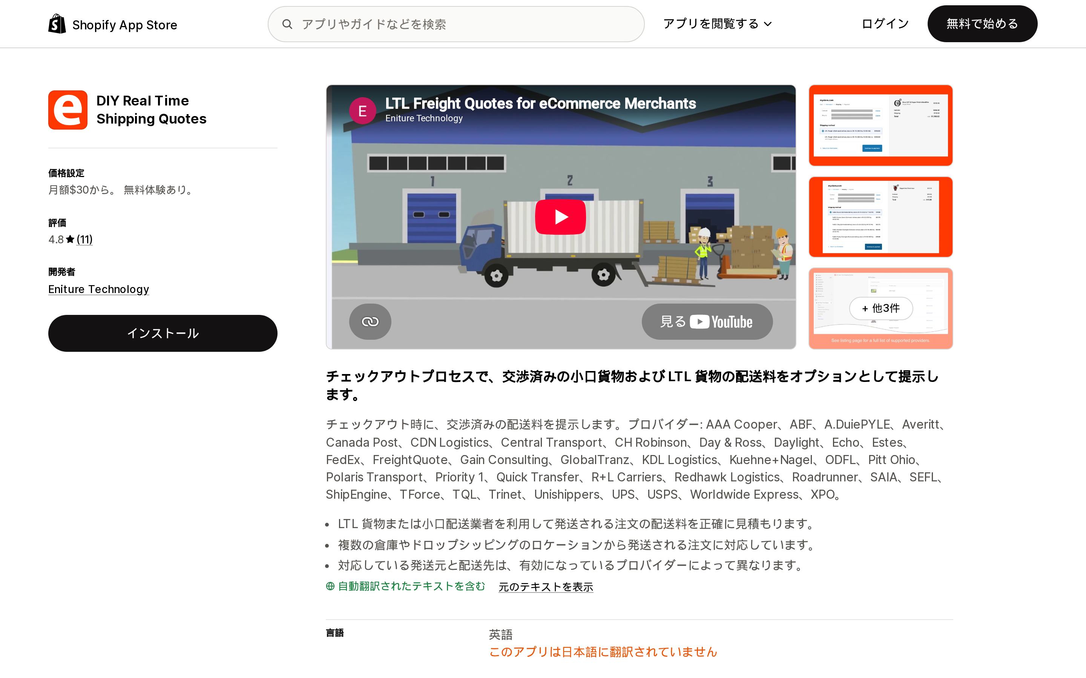Click the star rating icon
This screenshot has width=1086, height=678.
tap(70, 239)
